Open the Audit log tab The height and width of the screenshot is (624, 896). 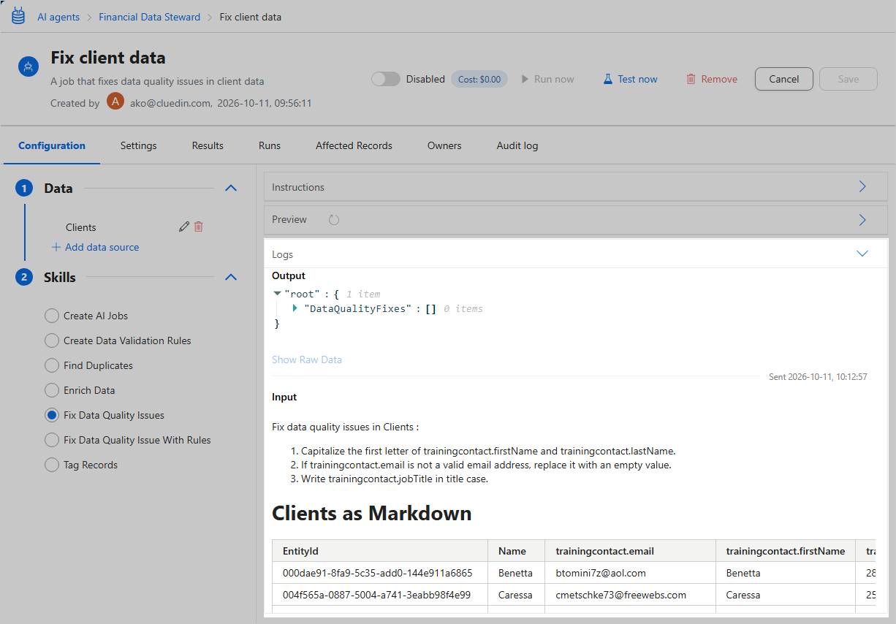pos(517,145)
